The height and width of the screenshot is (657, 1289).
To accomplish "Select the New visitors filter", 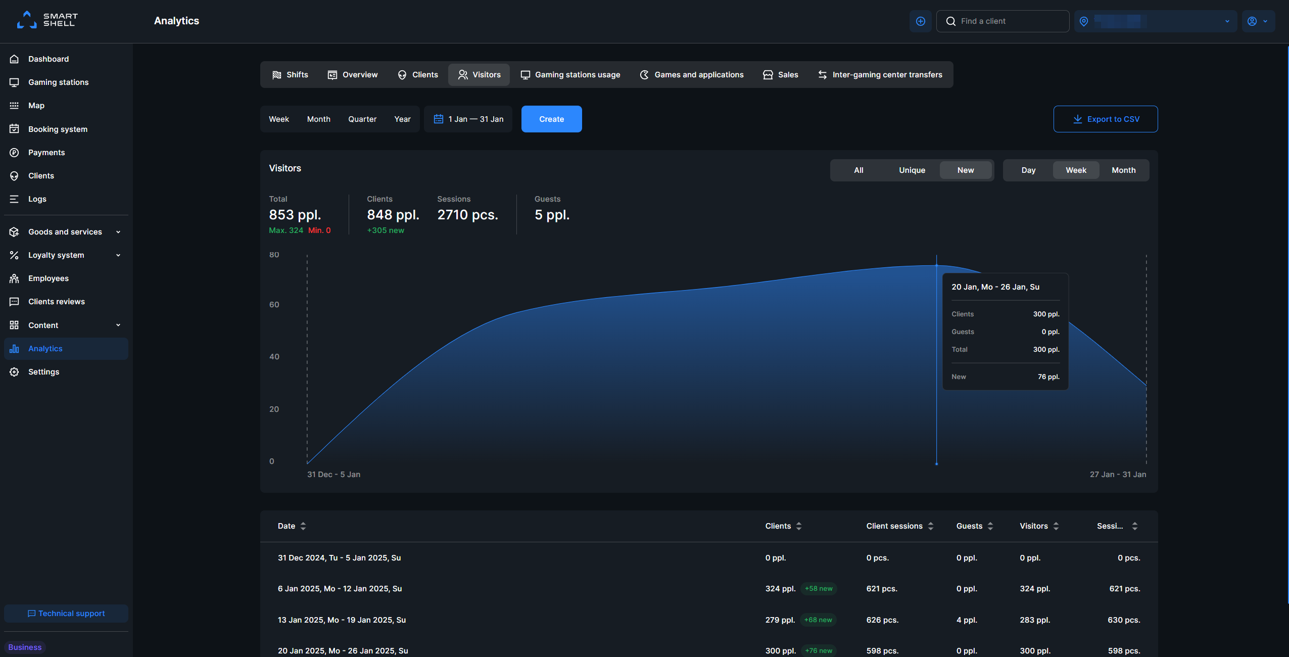I will pyautogui.click(x=966, y=170).
